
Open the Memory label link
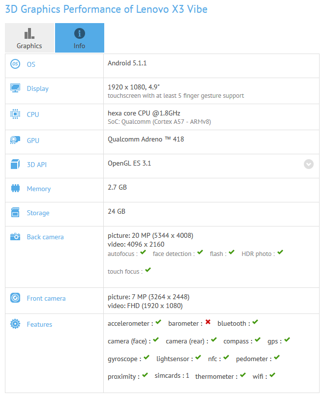tap(39, 189)
